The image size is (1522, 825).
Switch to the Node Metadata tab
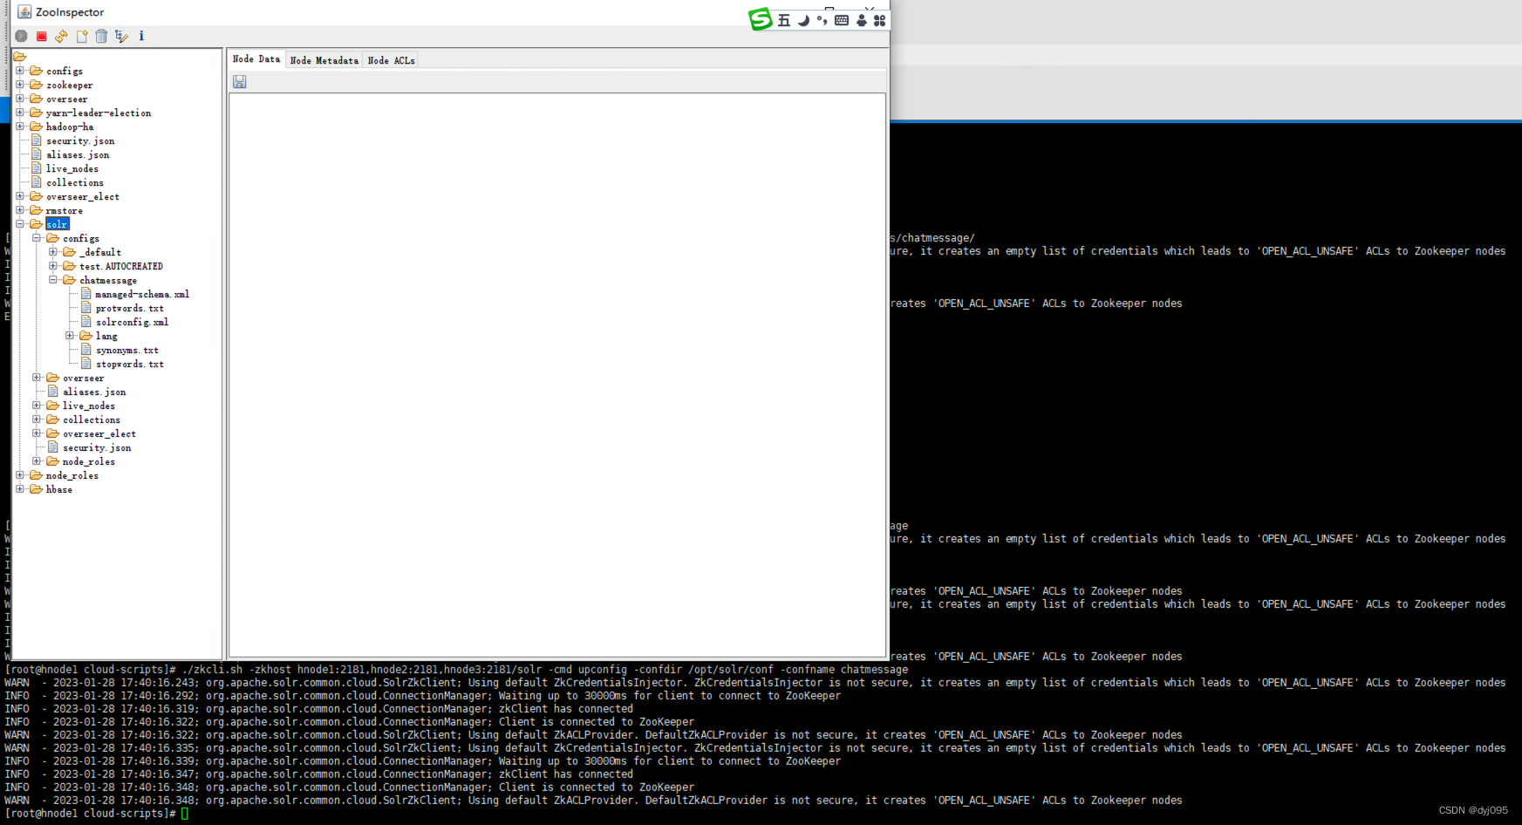(324, 60)
